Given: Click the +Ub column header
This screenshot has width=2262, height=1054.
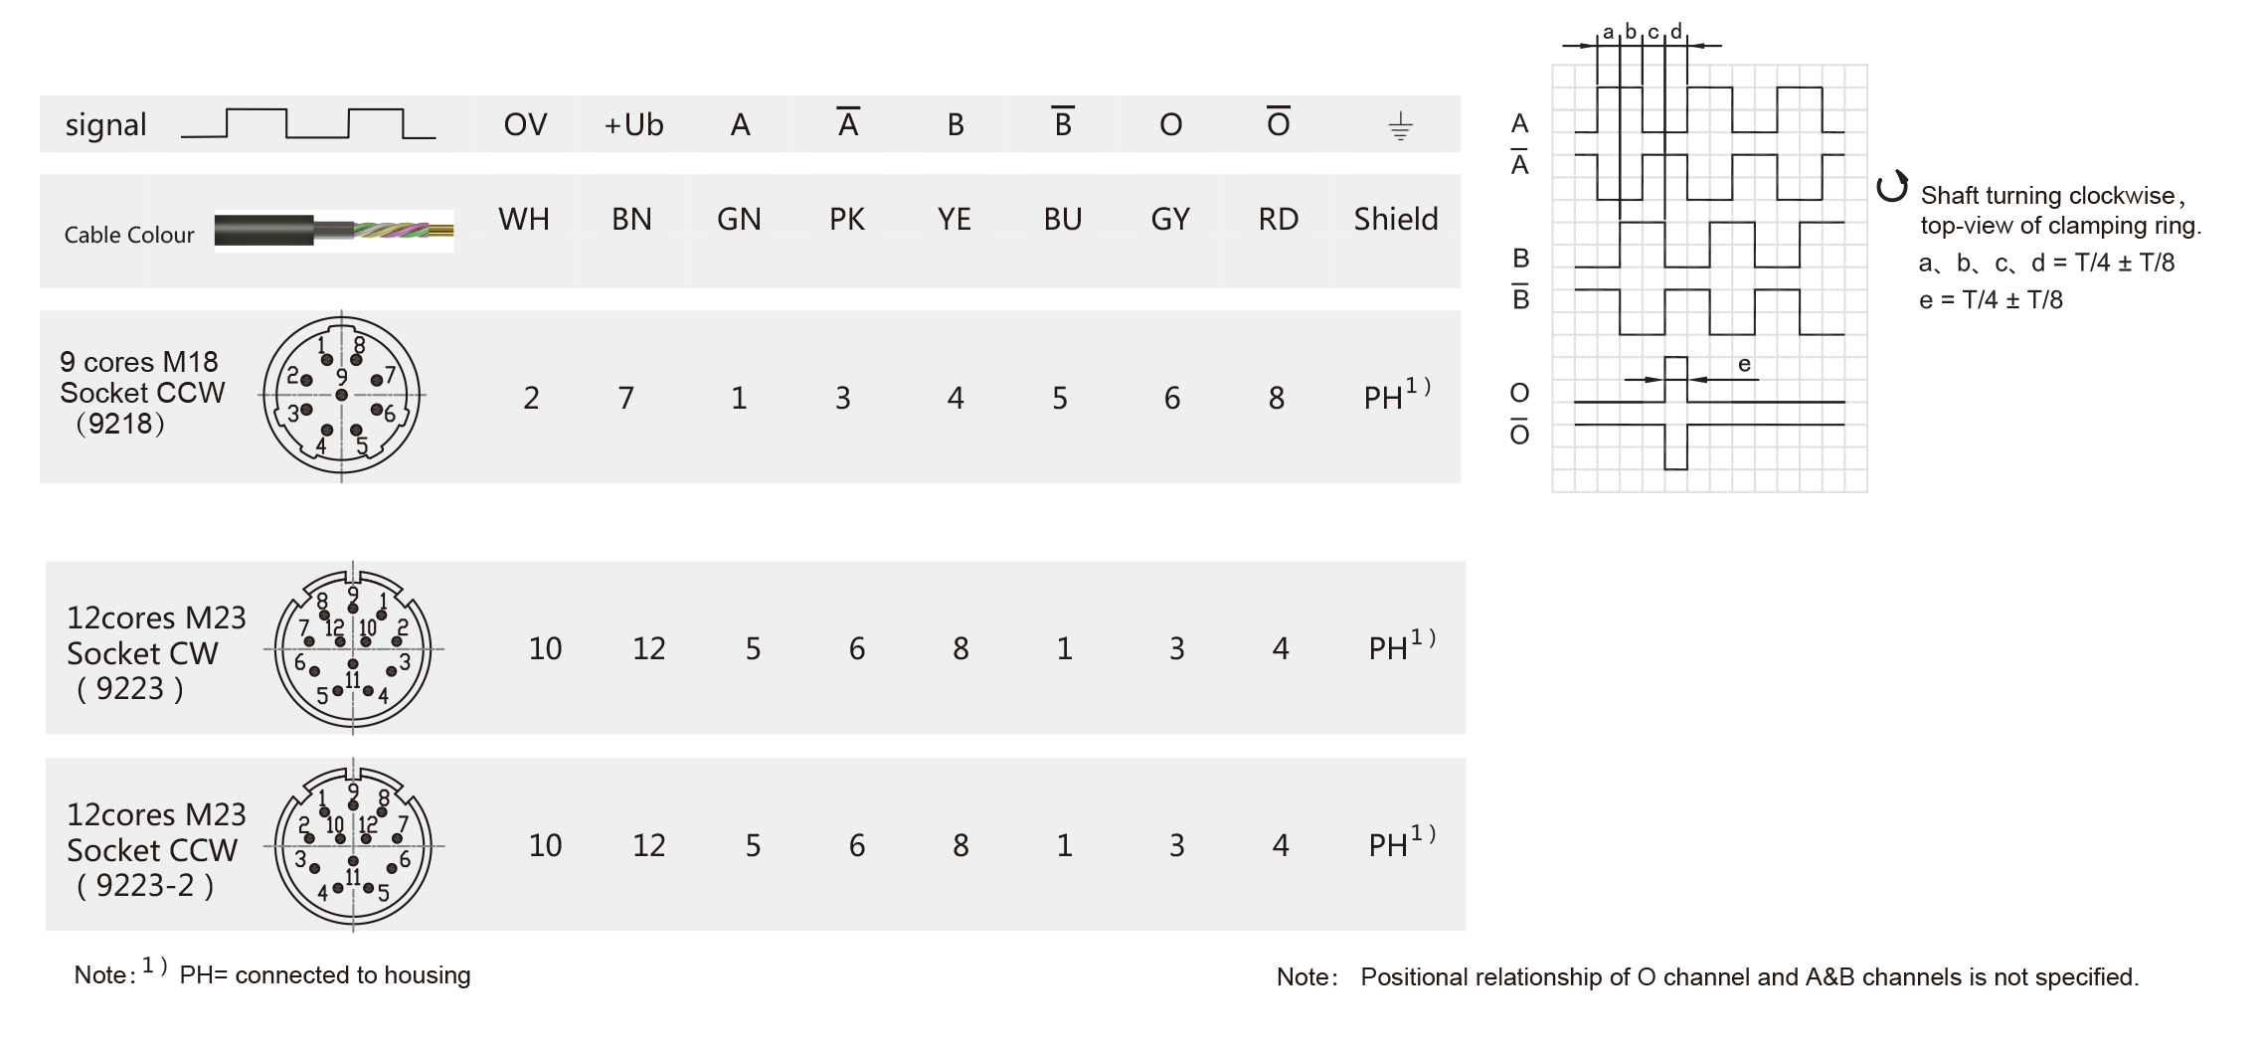Looking at the screenshot, I should point(633,124).
